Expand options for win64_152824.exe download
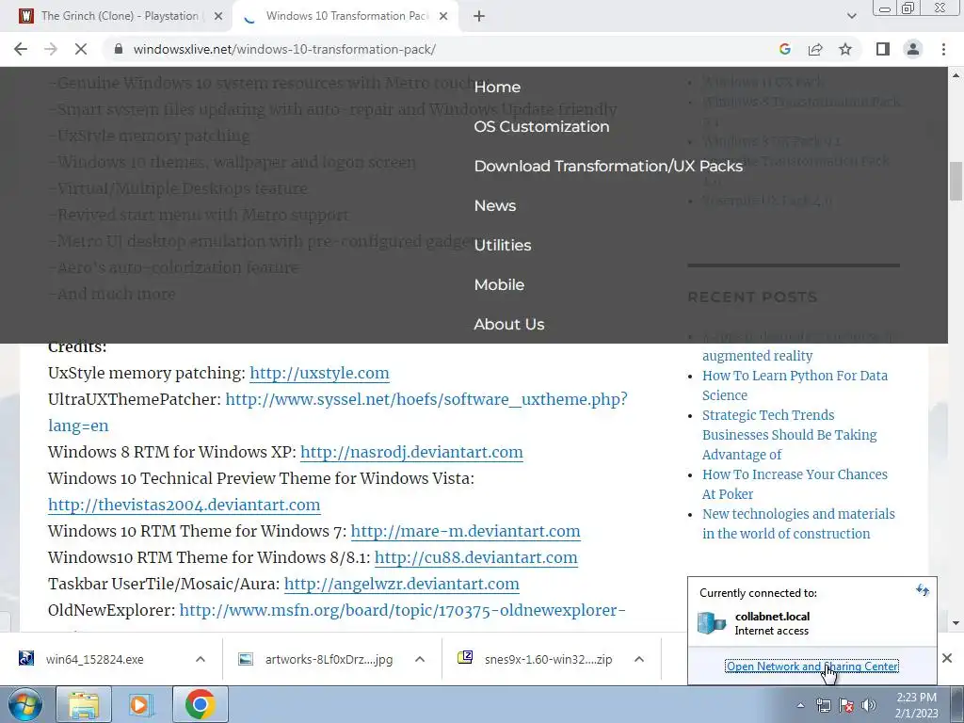The height and width of the screenshot is (723, 964). (x=201, y=659)
